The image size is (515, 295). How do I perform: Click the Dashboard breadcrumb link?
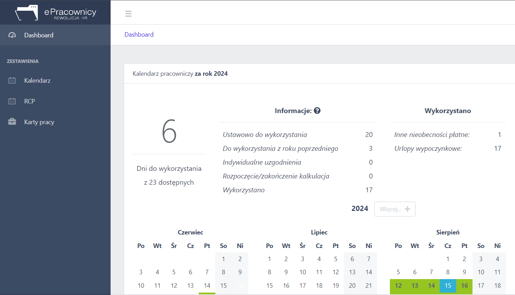pos(139,35)
